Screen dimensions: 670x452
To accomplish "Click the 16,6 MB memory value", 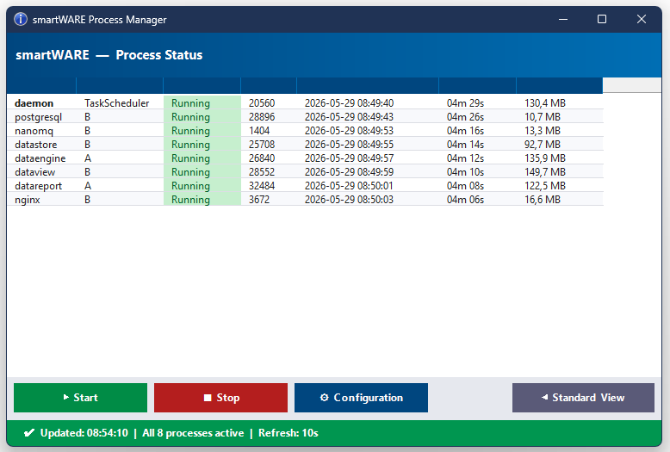I will [x=543, y=200].
